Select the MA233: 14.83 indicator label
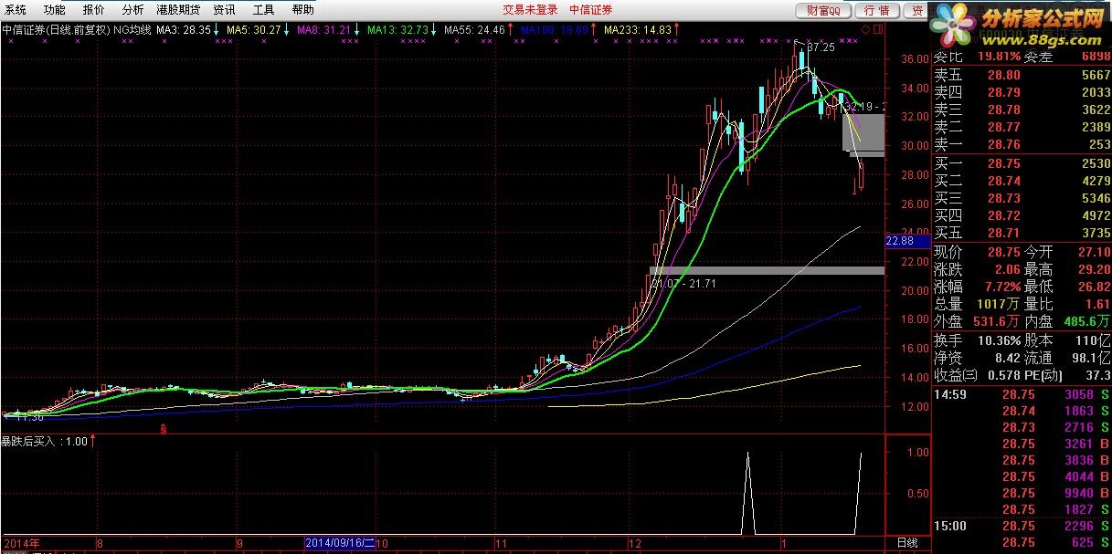This screenshot has height=554, width=1112. [x=638, y=29]
